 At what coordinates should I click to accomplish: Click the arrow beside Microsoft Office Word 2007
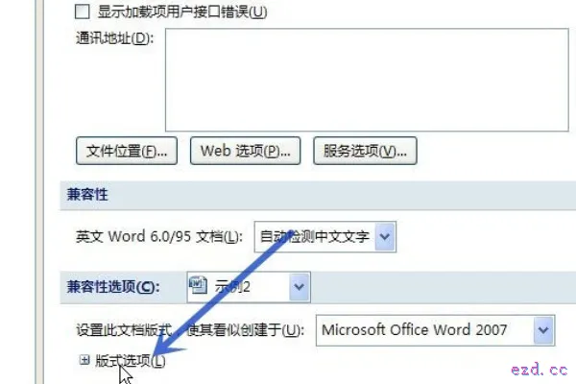pyautogui.click(x=543, y=330)
